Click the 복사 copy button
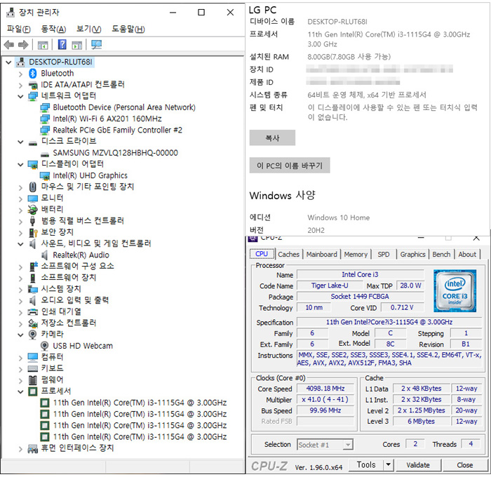Viewport: 491px width, 477px height. 272,137
